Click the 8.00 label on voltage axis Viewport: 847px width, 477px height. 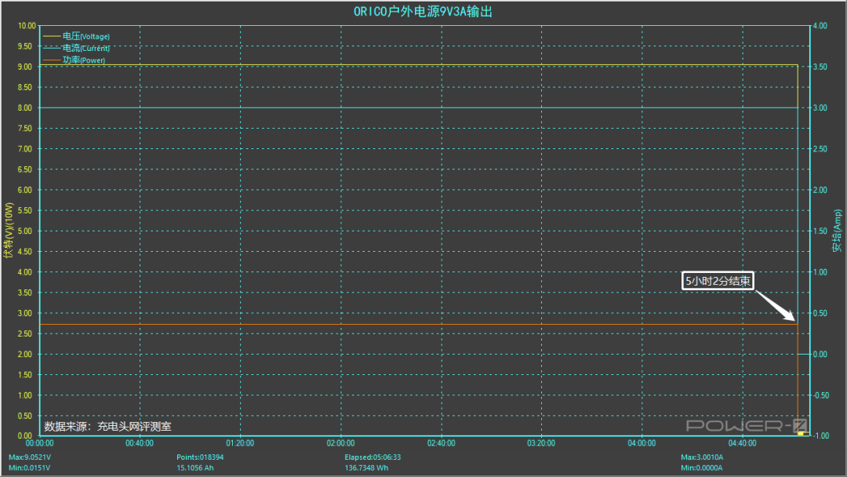click(x=25, y=107)
